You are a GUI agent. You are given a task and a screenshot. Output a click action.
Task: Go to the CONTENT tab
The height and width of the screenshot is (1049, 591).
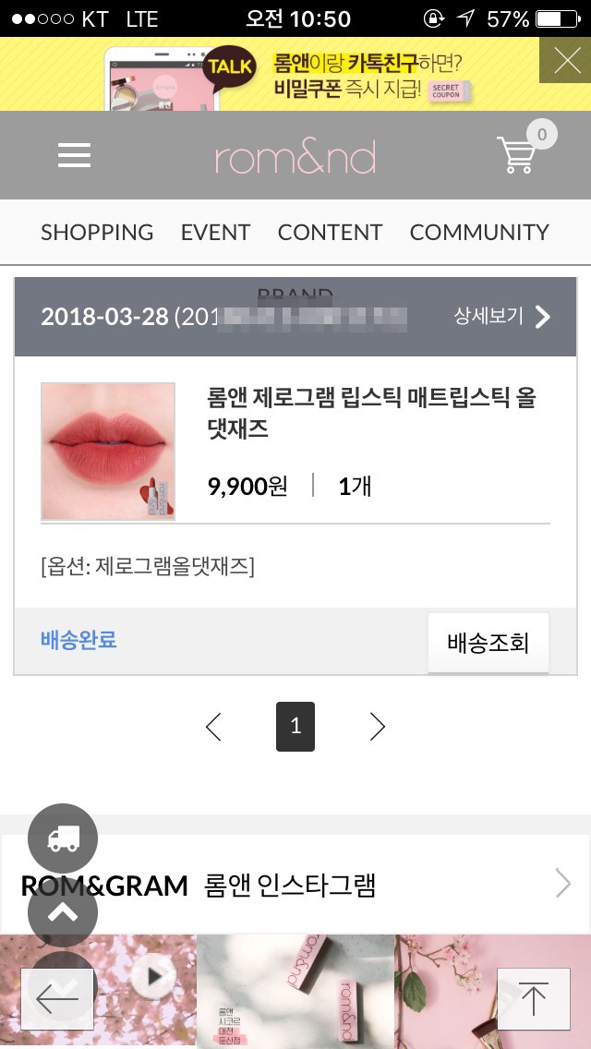coord(330,232)
